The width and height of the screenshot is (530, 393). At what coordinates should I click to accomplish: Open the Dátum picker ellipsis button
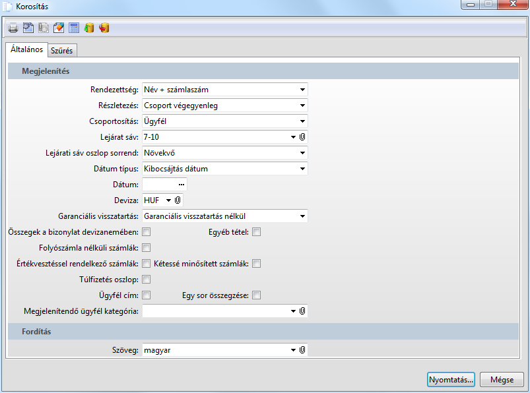tap(182, 185)
